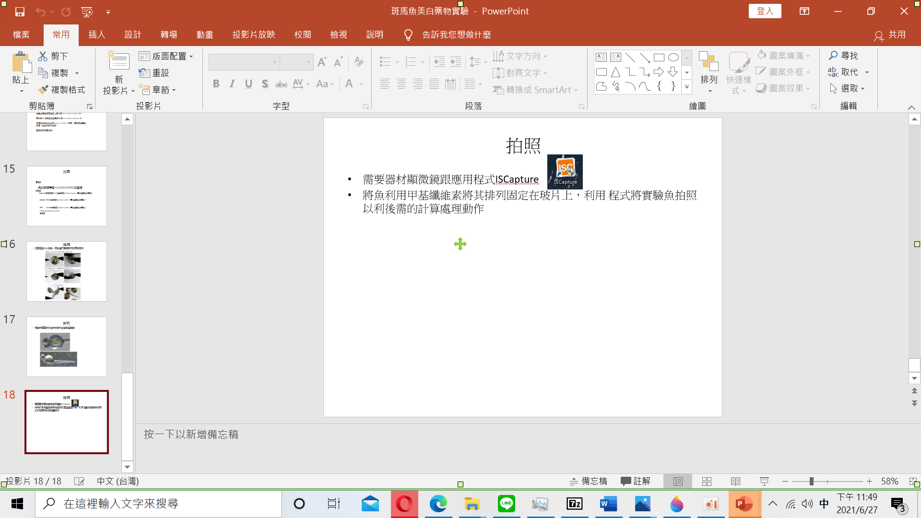
Task: Toggle Notes (備忘稿) pane button
Action: pos(588,481)
